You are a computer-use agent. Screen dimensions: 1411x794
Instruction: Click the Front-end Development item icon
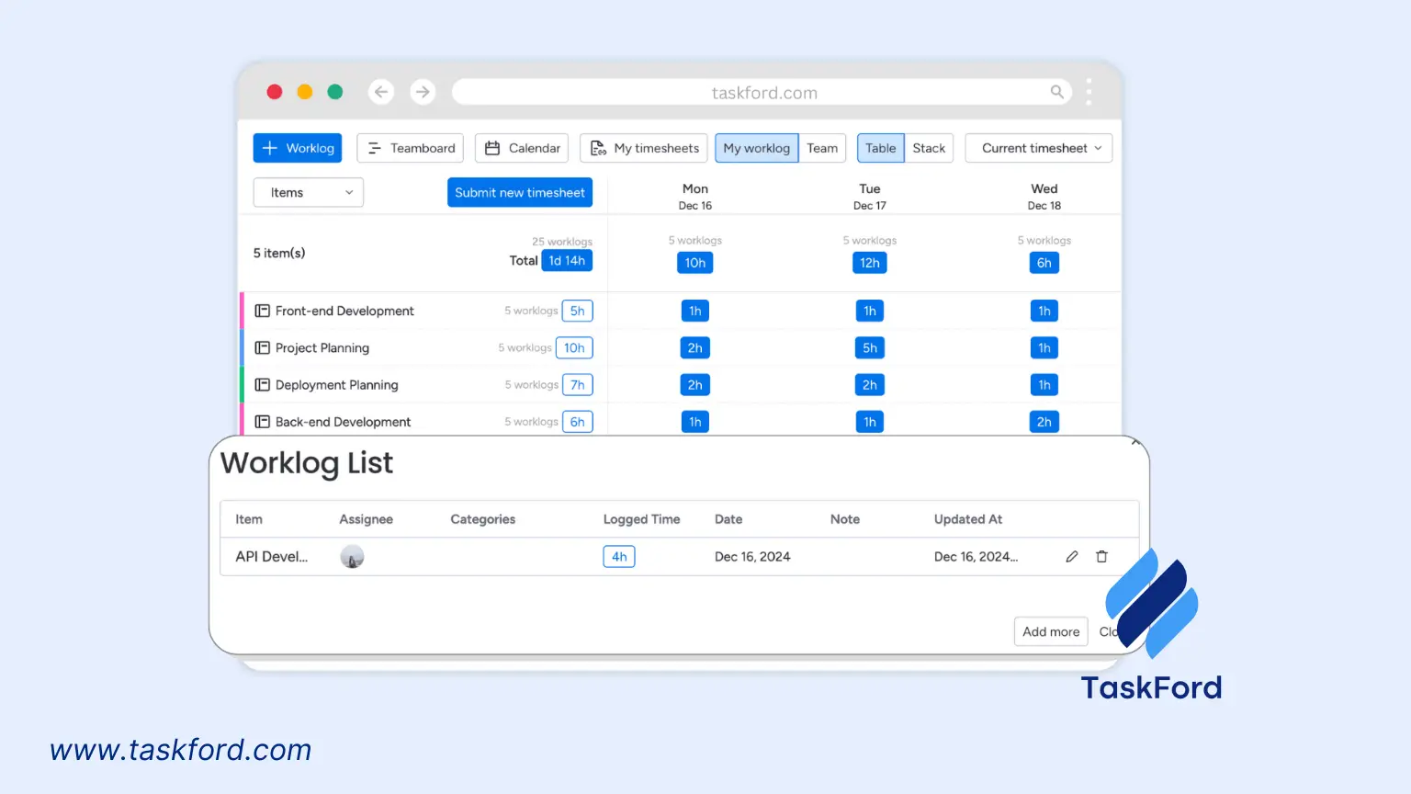click(x=262, y=311)
